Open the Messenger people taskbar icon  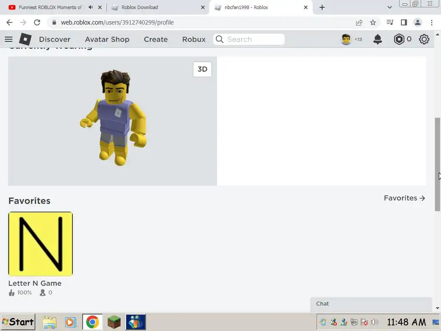click(136, 322)
